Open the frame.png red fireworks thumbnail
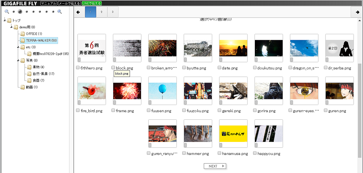 pos(127,91)
